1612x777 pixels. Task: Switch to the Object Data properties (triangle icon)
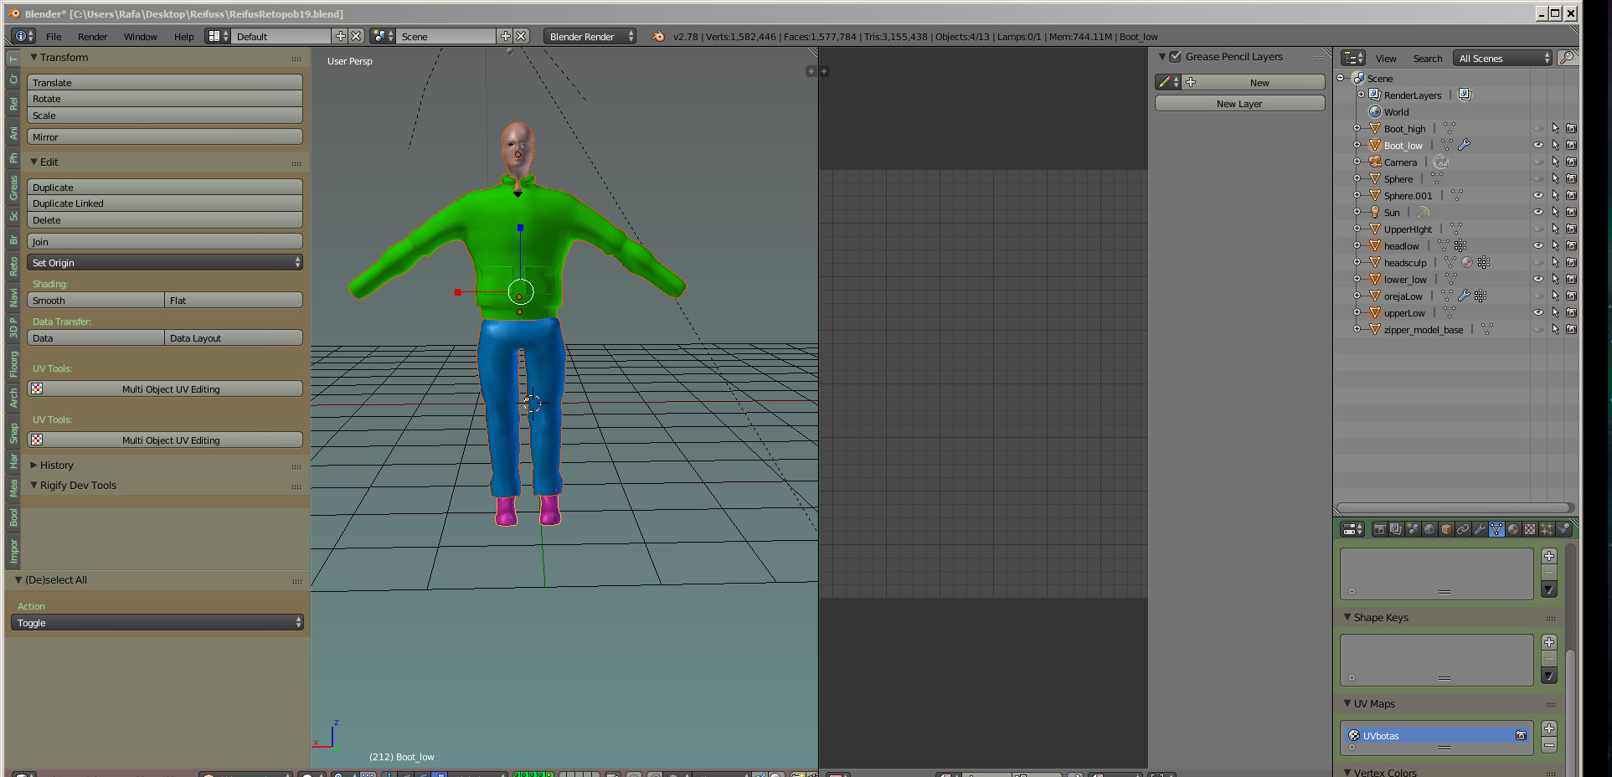[x=1496, y=529]
